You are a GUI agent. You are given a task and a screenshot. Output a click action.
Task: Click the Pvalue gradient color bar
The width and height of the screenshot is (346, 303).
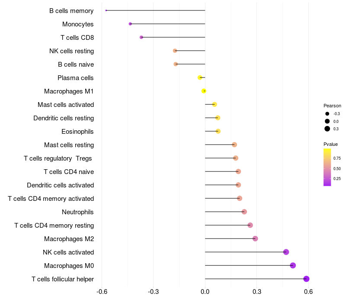[x=327, y=167]
